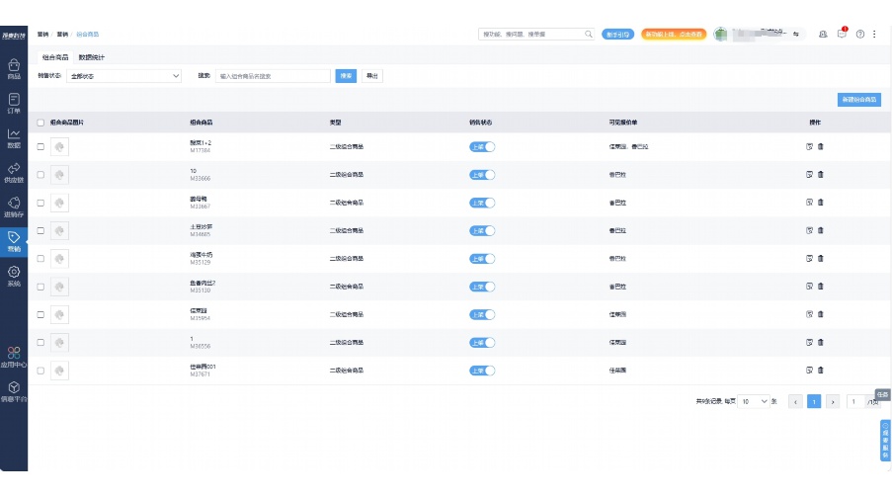Click the edit icon for item M17384
This screenshot has height=497, width=892.
pyautogui.click(x=809, y=147)
